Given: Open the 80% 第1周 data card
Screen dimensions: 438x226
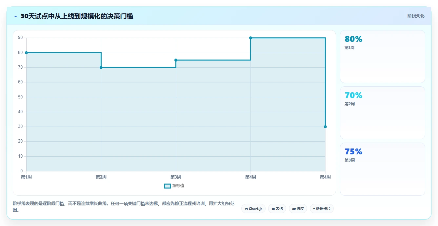Looking at the screenshot, I should click(383, 57).
